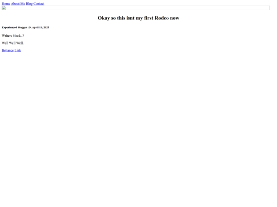Open the Behance Link

(x=11, y=50)
